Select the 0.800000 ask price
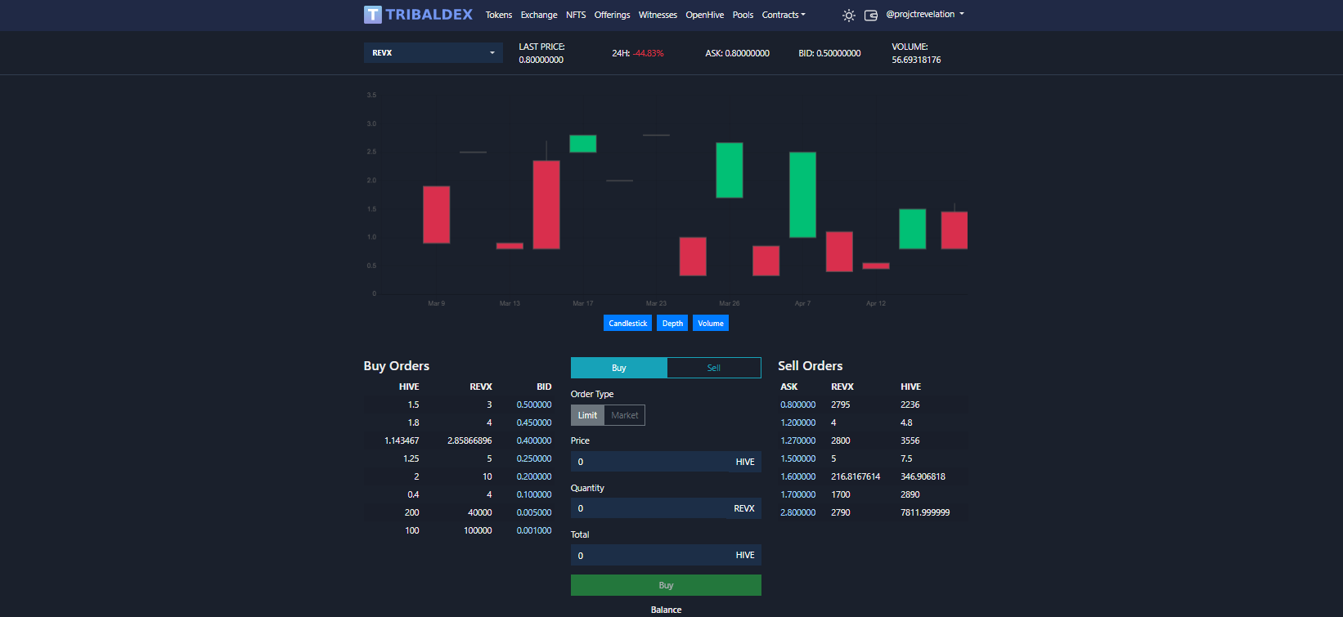The image size is (1343, 617). click(797, 405)
